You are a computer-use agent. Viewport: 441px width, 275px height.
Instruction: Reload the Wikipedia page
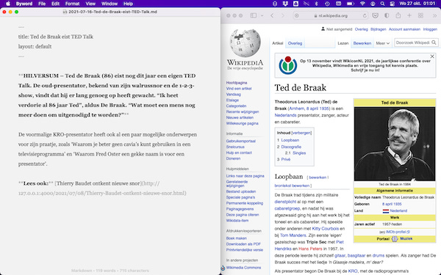tap(365, 15)
